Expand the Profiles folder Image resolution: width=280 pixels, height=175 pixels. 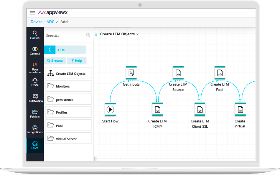(68, 112)
